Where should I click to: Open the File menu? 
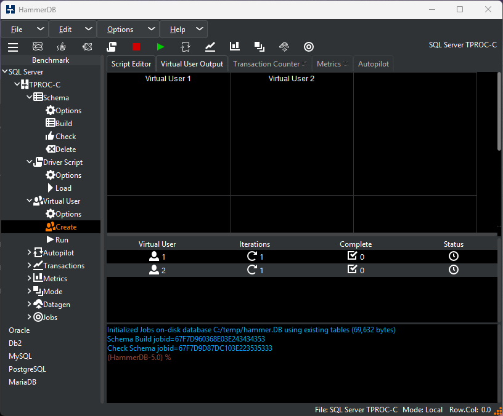25,29
